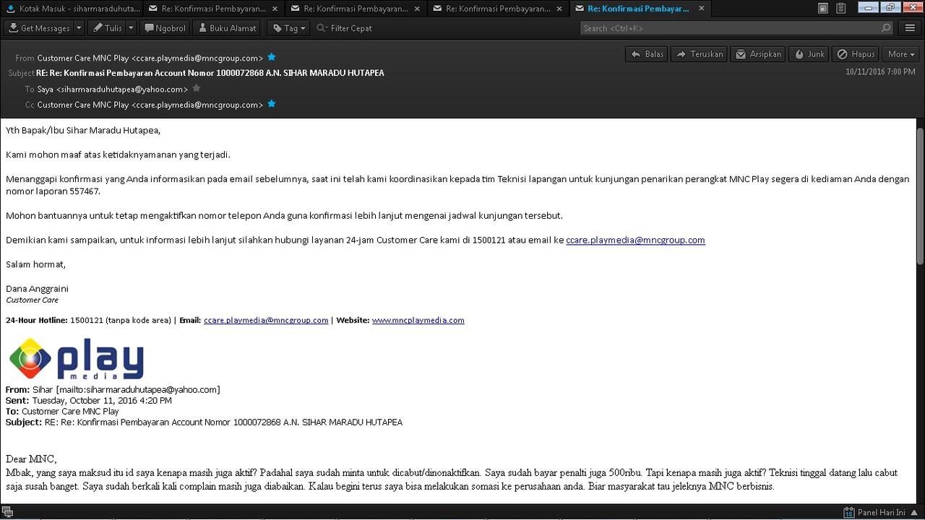The image size is (925, 520).
Task: Expand the Panel Hari Ini arrow
Action: [915, 512]
